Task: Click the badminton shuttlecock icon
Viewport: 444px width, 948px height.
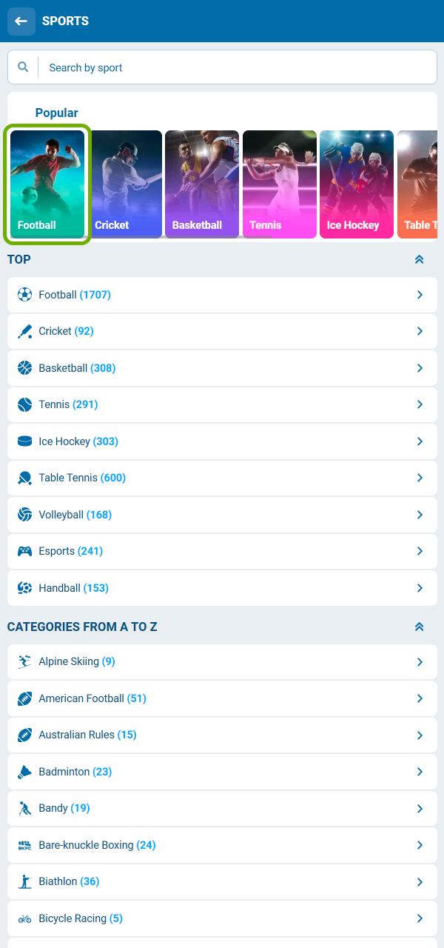Action: click(x=25, y=772)
